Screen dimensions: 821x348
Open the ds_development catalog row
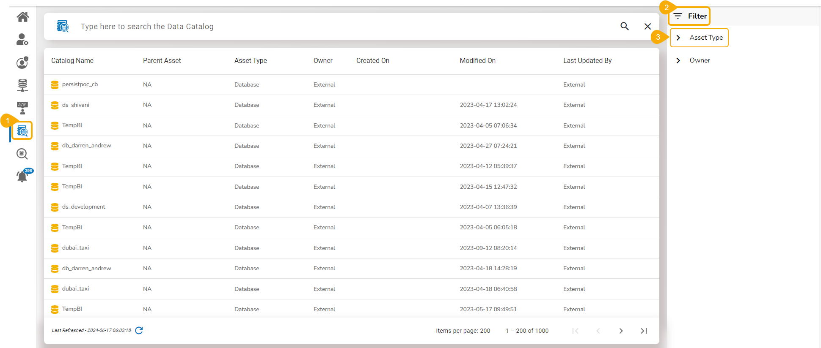(83, 207)
